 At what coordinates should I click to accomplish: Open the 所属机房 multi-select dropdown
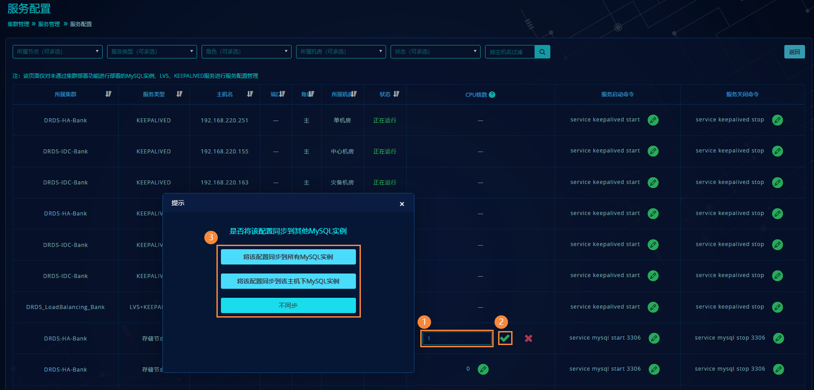[x=341, y=52]
